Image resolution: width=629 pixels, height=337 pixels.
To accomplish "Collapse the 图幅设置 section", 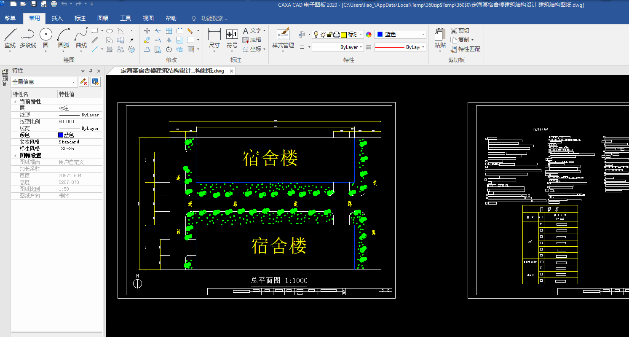I will point(16,156).
